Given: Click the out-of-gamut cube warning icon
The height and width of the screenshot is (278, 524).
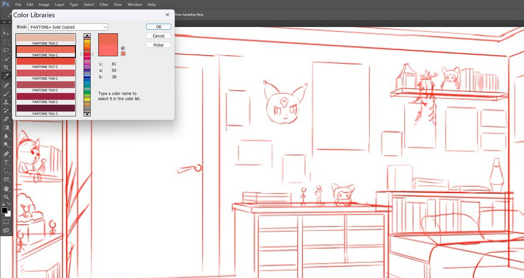Looking at the screenshot, I should (x=123, y=48).
